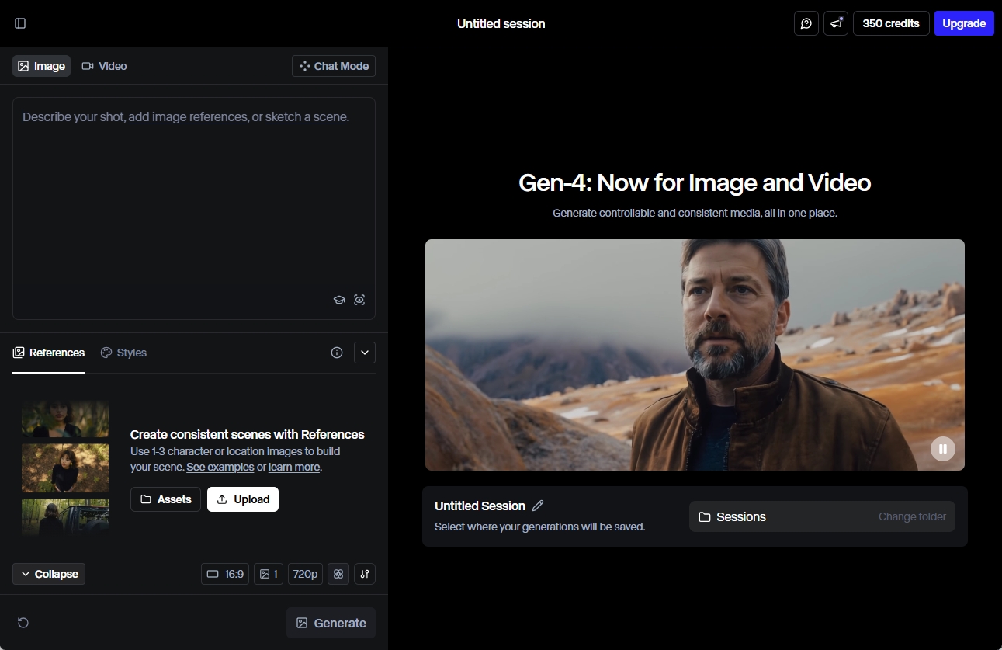The height and width of the screenshot is (650, 1002).
Task: Click the pencil icon to rename Untitled Session
Action: click(538, 506)
